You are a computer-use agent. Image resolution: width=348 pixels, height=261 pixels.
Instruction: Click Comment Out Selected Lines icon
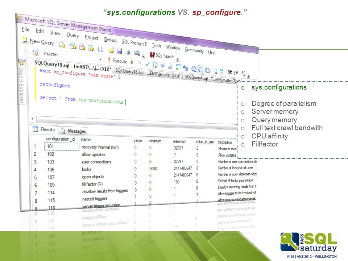(215, 71)
